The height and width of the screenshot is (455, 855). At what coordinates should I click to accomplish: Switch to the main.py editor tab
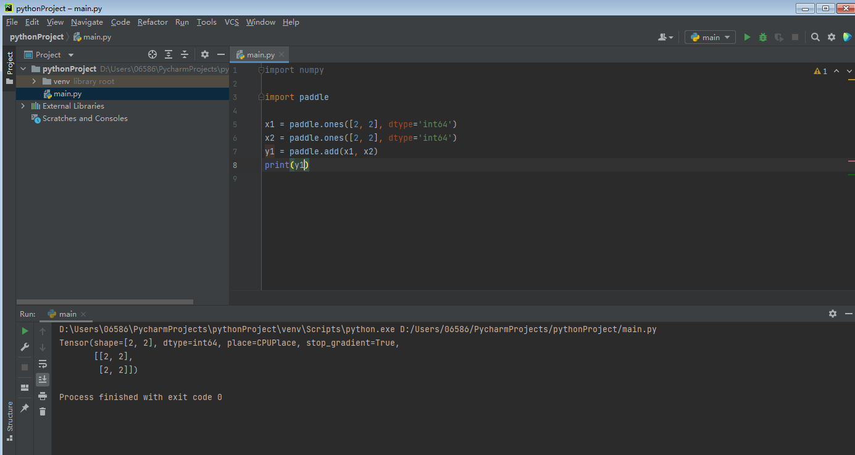[x=256, y=54]
